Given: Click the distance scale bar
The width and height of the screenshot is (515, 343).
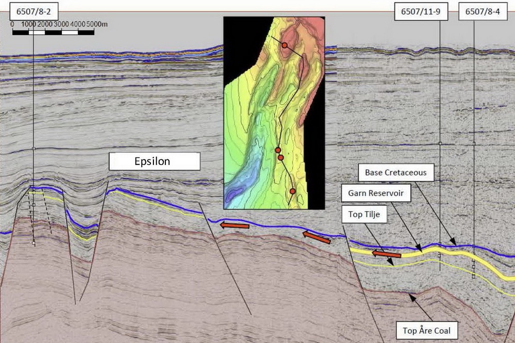Looking at the screenshot, I should coord(53,32).
